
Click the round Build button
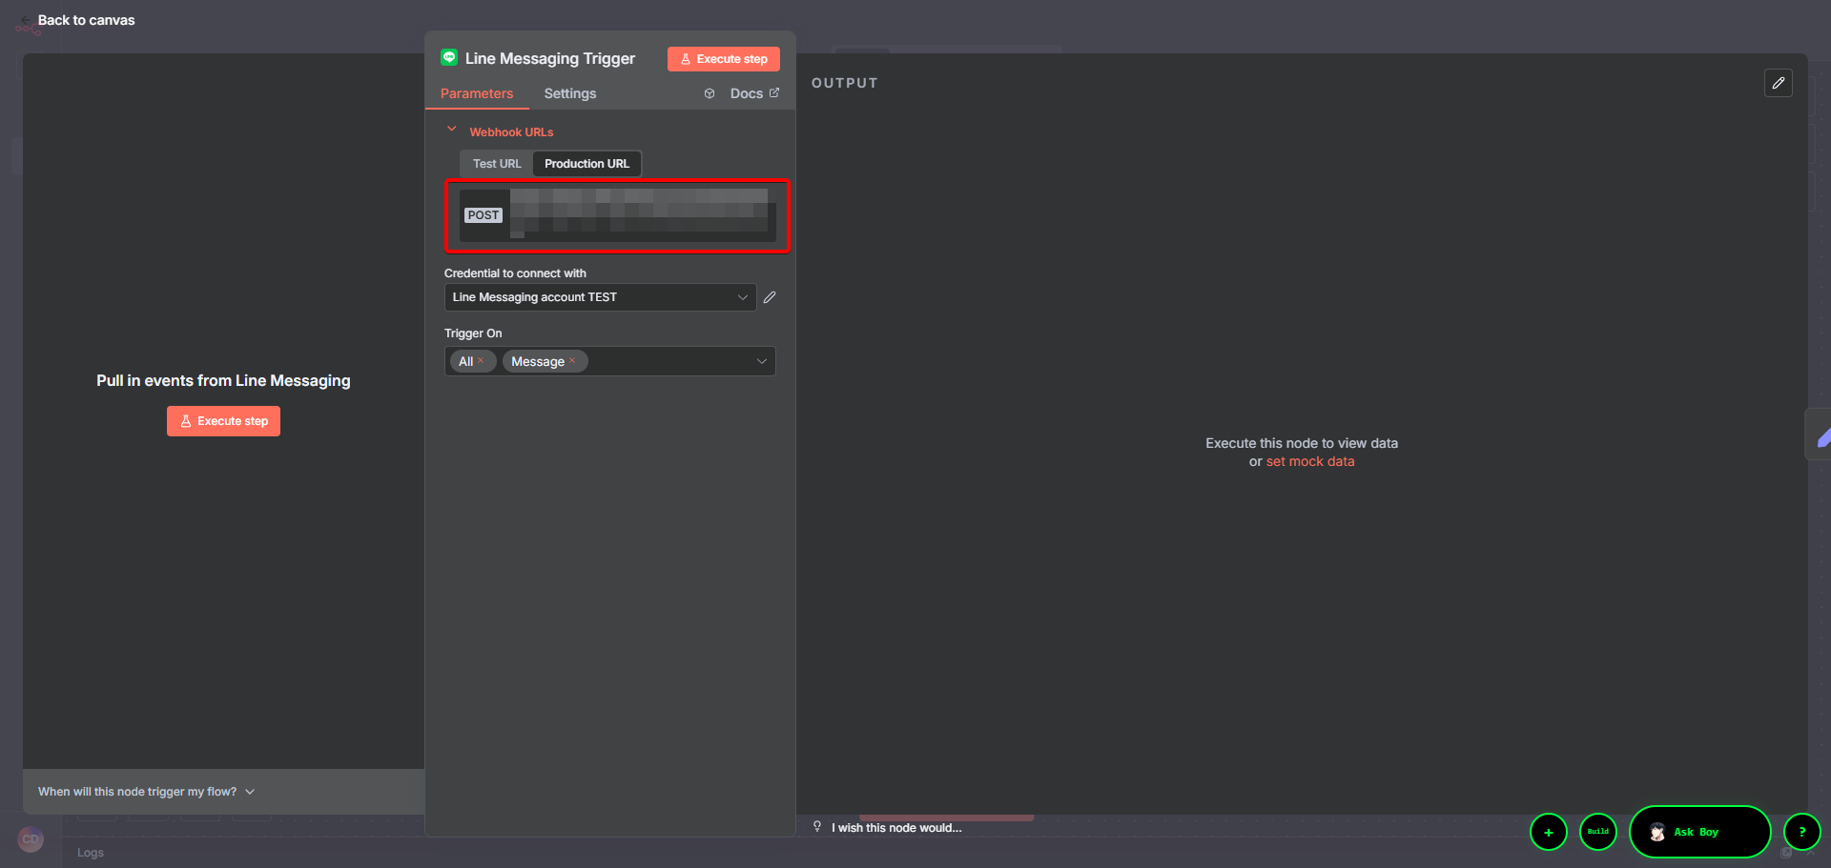[x=1597, y=832]
